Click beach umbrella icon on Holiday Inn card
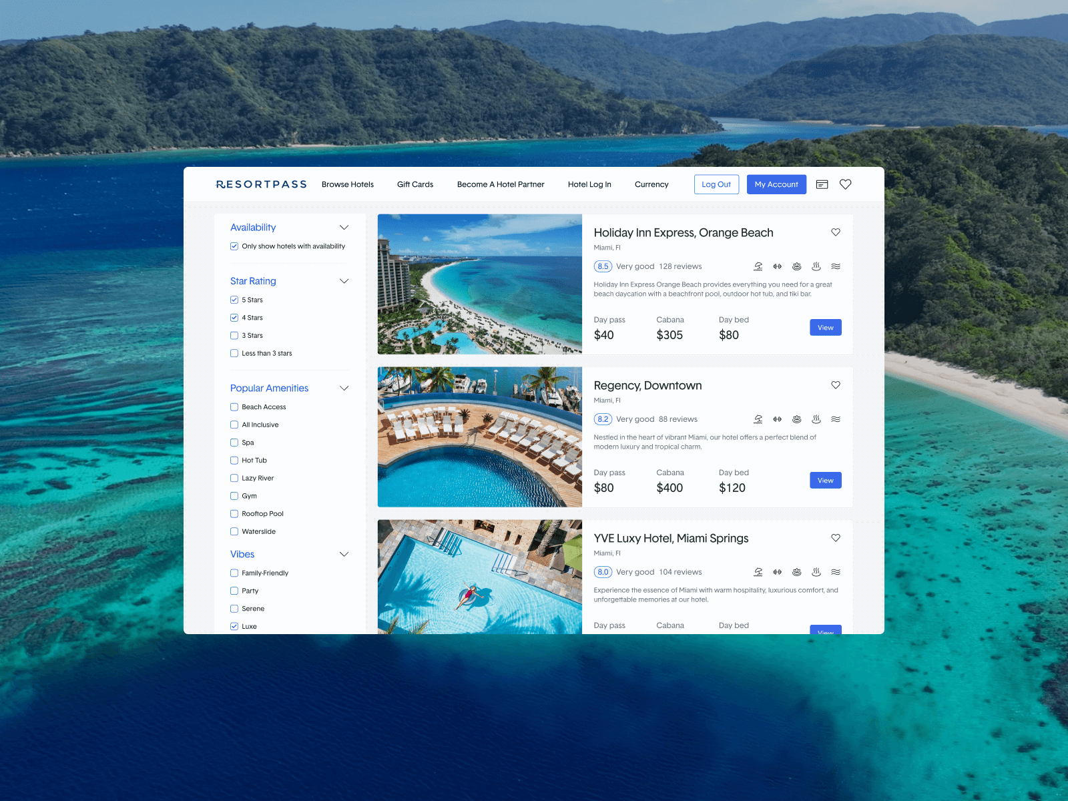 click(x=758, y=266)
